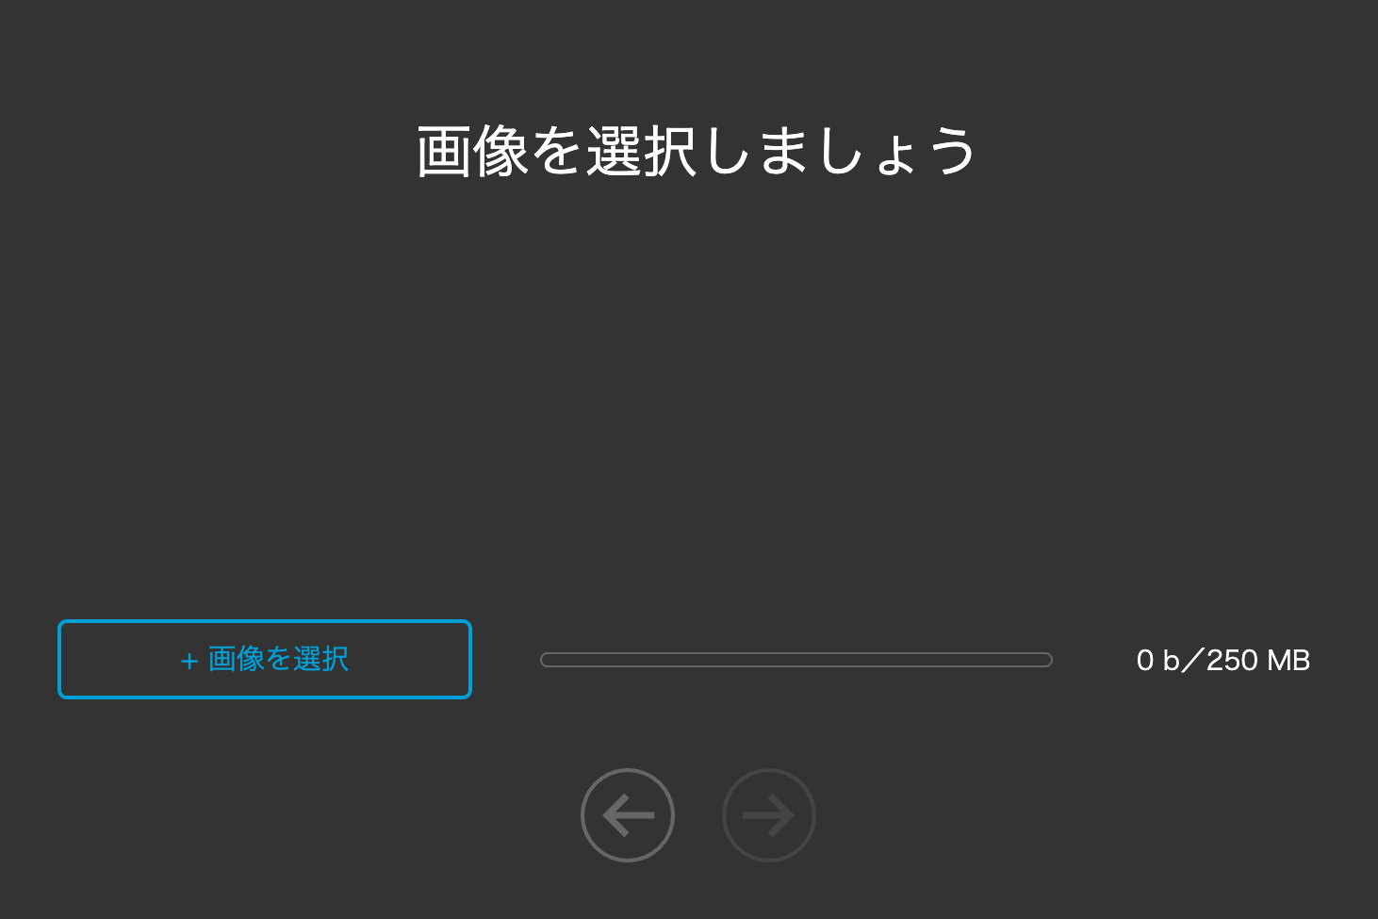Open the file picker via the blue outlined button
The height and width of the screenshot is (919, 1378).
[265, 659]
